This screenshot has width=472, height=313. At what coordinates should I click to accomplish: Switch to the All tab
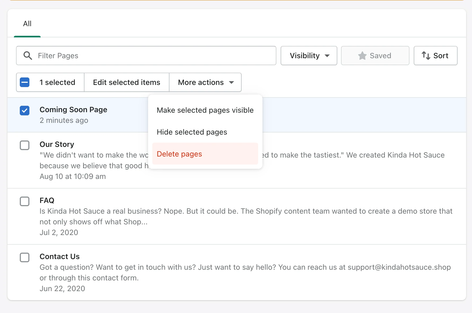coord(27,24)
